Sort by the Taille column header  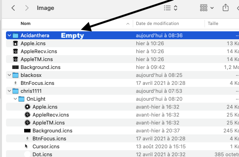pos(213,23)
